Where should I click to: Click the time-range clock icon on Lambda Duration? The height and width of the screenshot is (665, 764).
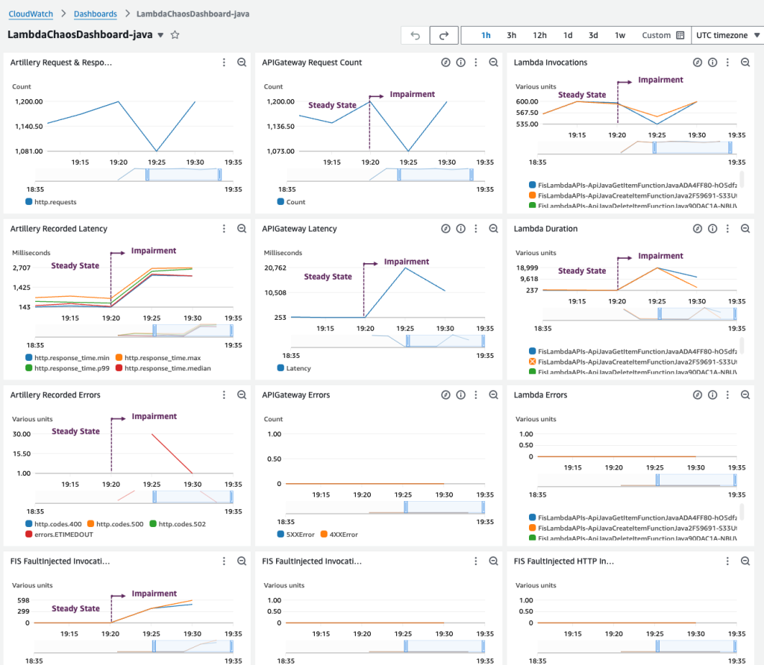[x=698, y=229]
